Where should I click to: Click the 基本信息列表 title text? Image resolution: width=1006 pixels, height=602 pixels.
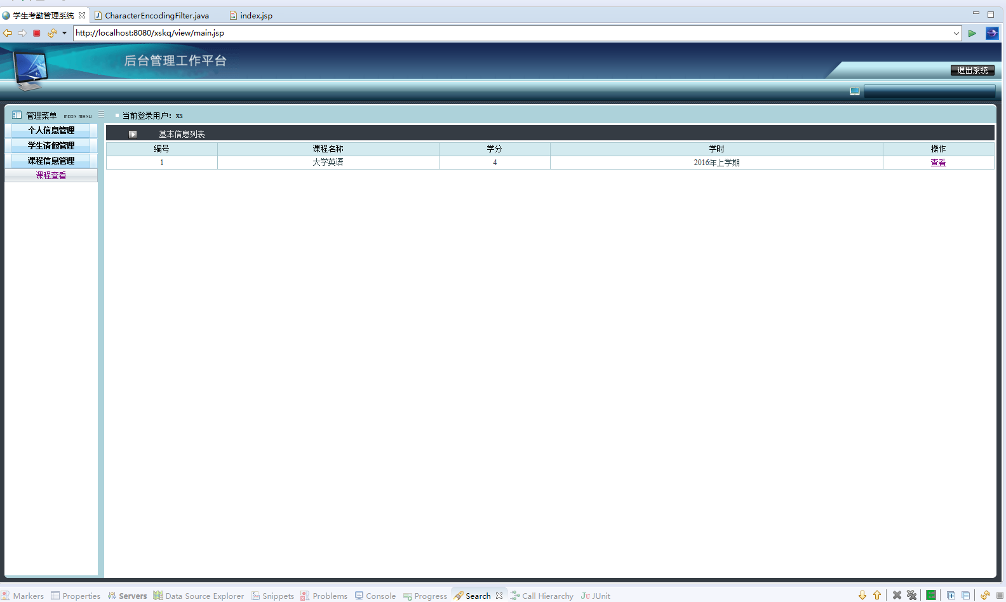pos(182,134)
